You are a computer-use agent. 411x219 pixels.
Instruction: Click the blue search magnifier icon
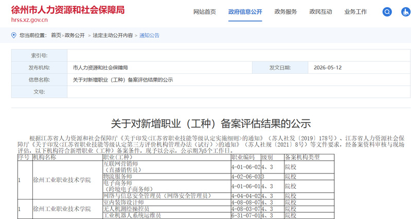[387, 12]
